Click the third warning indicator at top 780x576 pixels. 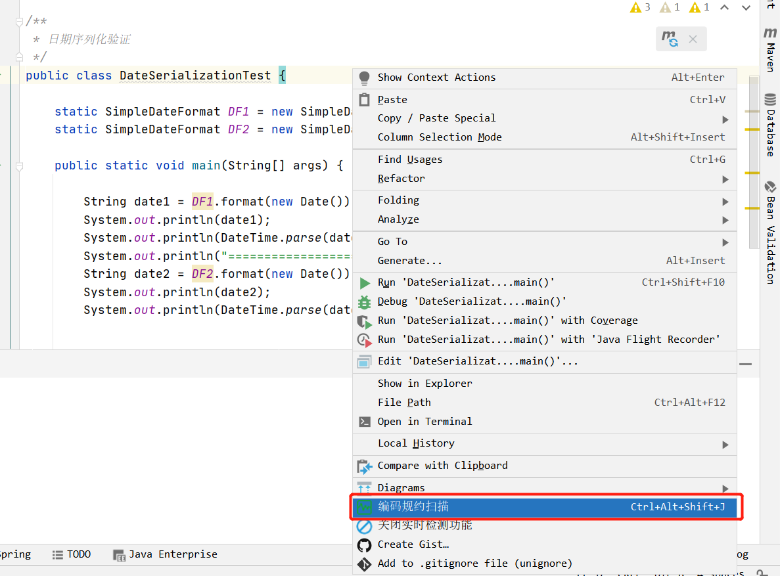click(699, 7)
